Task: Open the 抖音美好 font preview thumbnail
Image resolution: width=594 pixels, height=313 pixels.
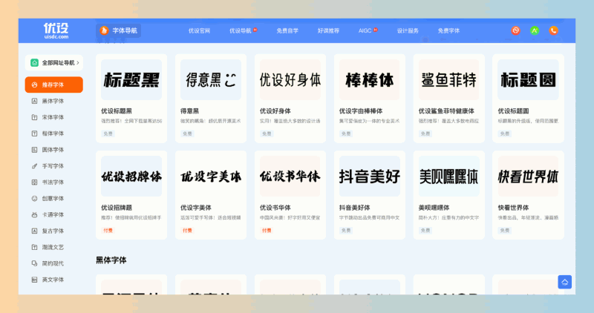Action: [369, 177]
